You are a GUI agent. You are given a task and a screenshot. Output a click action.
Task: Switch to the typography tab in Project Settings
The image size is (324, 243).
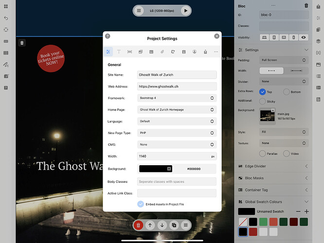point(119,52)
